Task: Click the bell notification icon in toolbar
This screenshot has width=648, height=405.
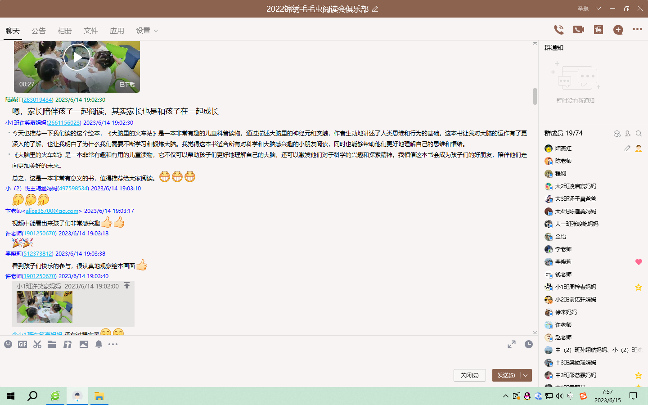Action: 99,344
